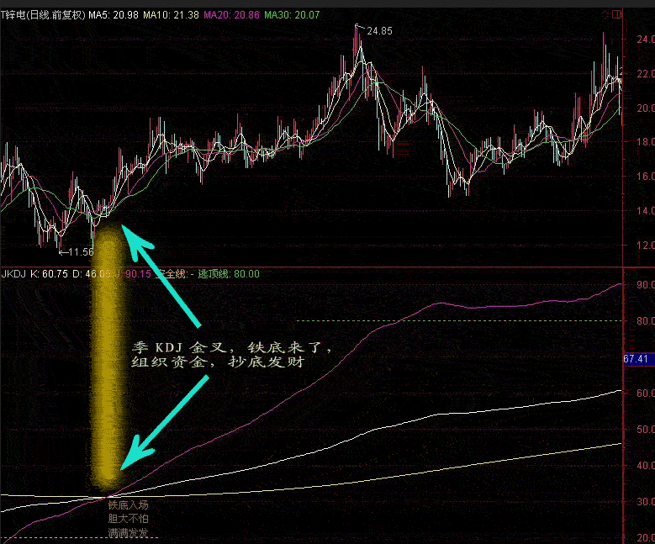Click the 胆大不怕 signal text
The width and height of the screenshot is (655, 544).
(129, 519)
